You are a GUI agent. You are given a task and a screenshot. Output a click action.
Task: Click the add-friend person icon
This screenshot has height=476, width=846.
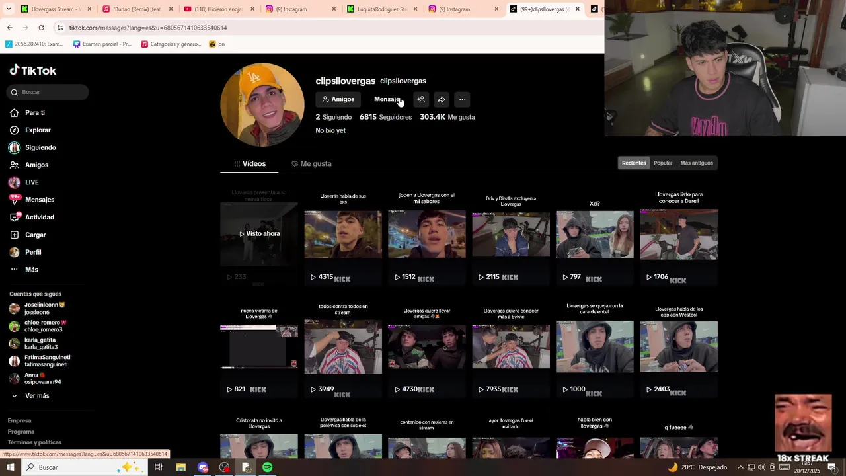(421, 99)
